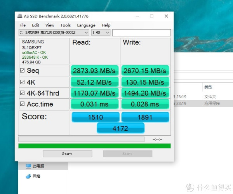The height and width of the screenshot is (194, 233).
Task: Click the AS SSD Benchmark title bar icon
Action: click(20, 16)
